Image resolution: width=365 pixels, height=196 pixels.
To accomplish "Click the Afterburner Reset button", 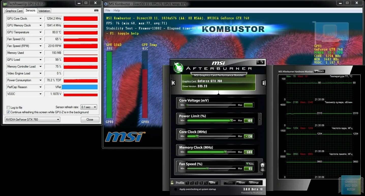I will pos(241,183).
